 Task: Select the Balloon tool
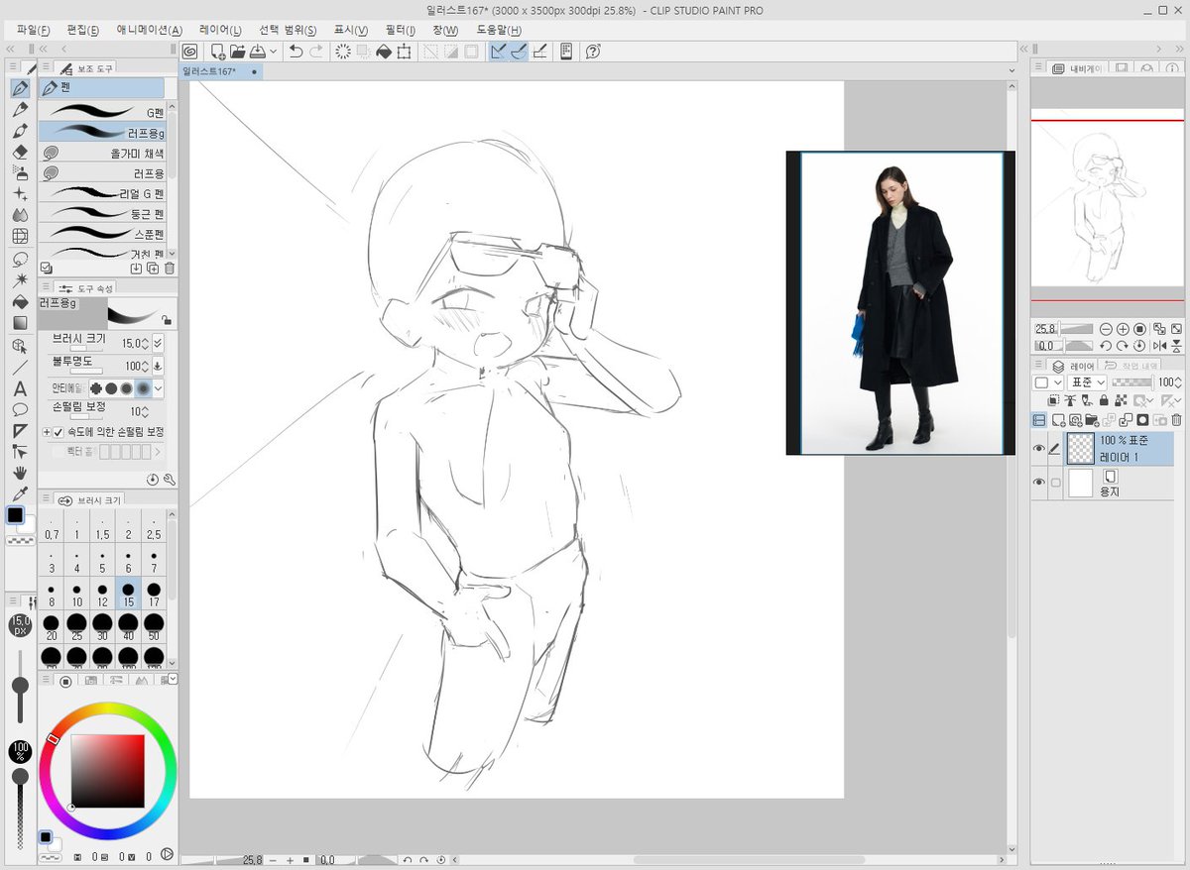[20, 409]
